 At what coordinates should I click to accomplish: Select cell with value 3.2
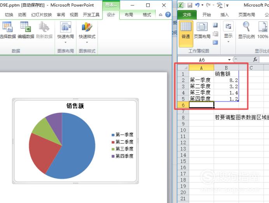[x=226, y=86]
